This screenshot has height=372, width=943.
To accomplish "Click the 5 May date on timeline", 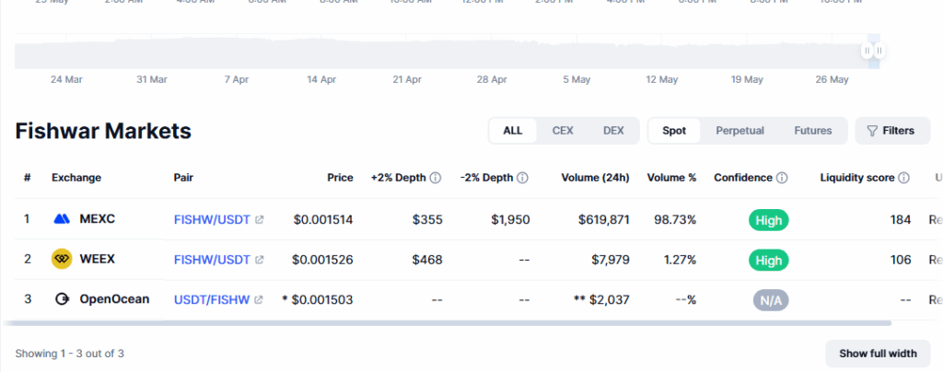I will (576, 79).
